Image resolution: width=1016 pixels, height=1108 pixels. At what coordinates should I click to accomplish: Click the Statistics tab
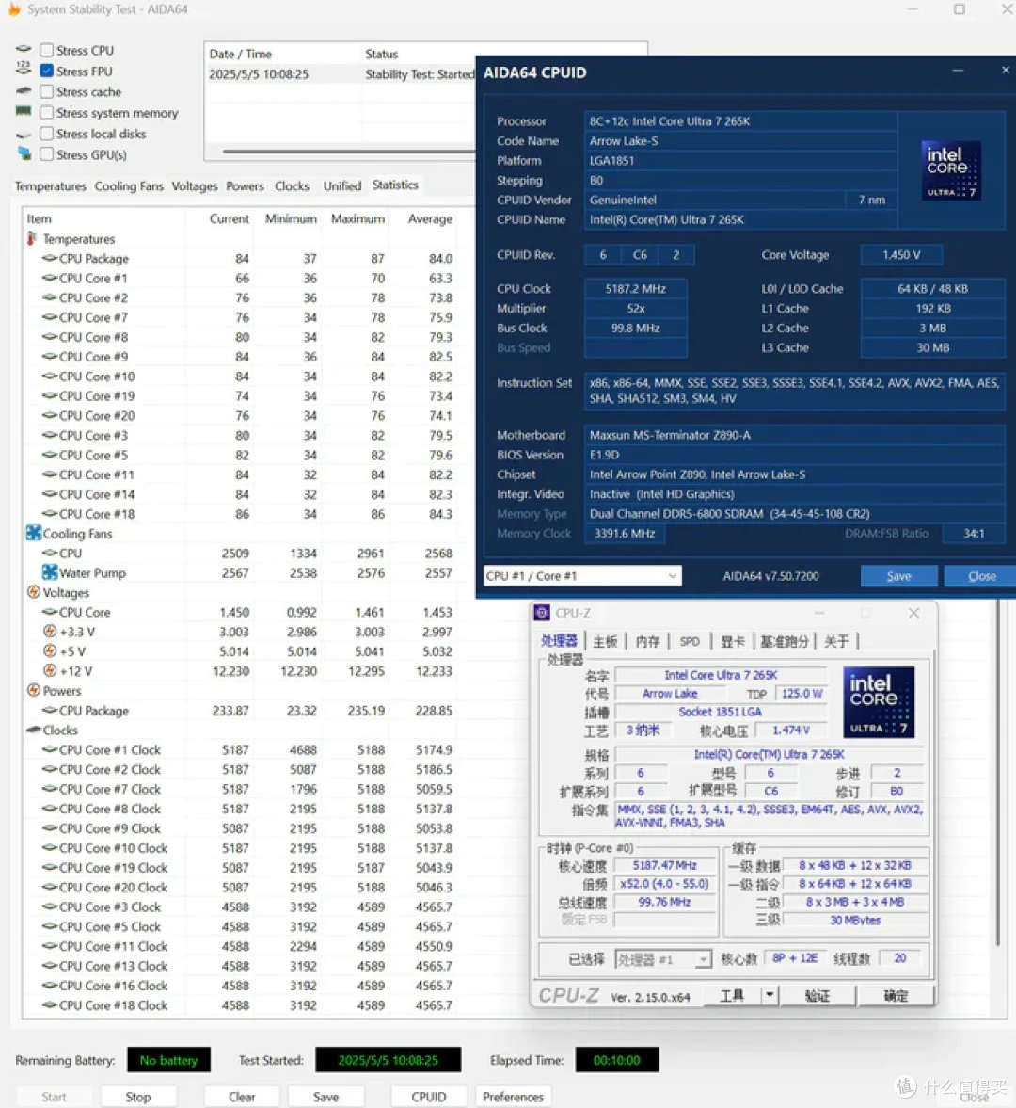tap(395, 185)
